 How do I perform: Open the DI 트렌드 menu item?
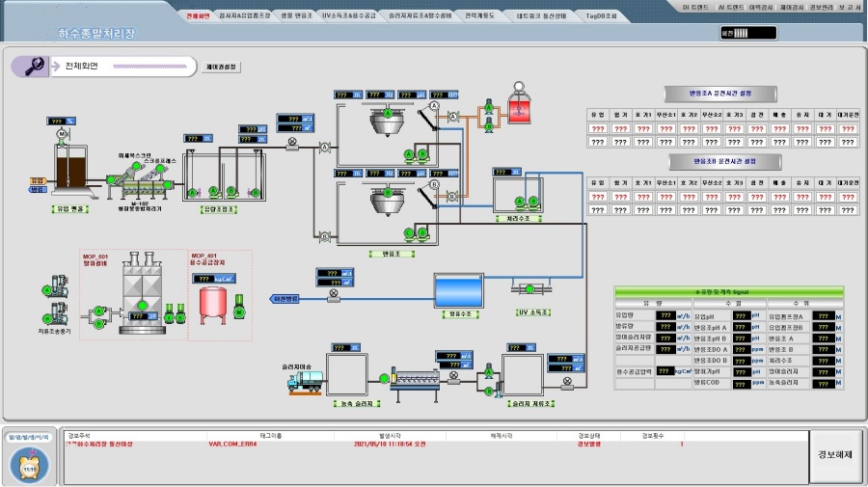coord(695,7)
